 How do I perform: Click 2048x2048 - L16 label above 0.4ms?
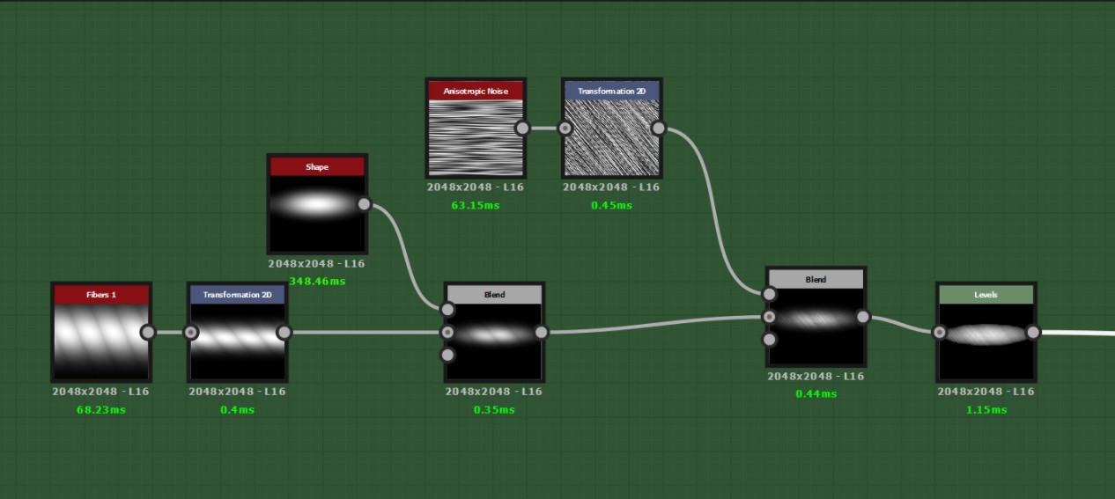click(x=237, y=392)
